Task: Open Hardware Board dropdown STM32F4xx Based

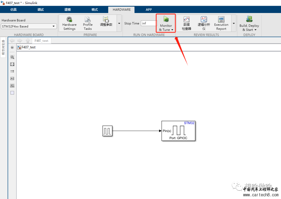Action: pos(29,26)
